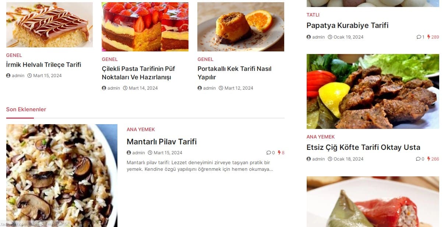Open the Etsiz Çiğ Köfte Tarifi Oktay Usta post
Screen dimensions: 444x227
click(363, 147)
